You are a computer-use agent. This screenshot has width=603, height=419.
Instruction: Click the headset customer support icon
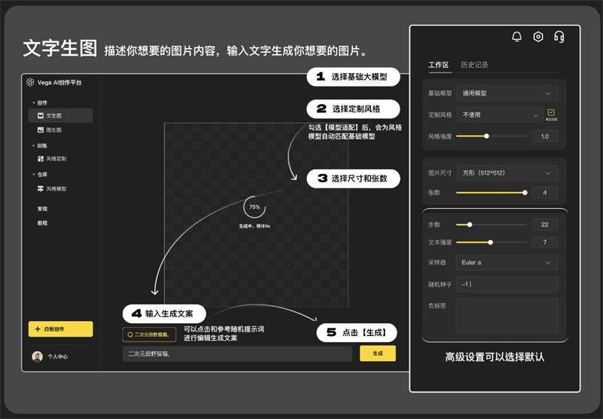[x=559, y=36]
